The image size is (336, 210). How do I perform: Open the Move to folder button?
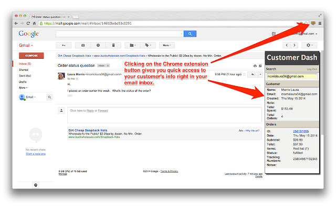click(133, 45)
